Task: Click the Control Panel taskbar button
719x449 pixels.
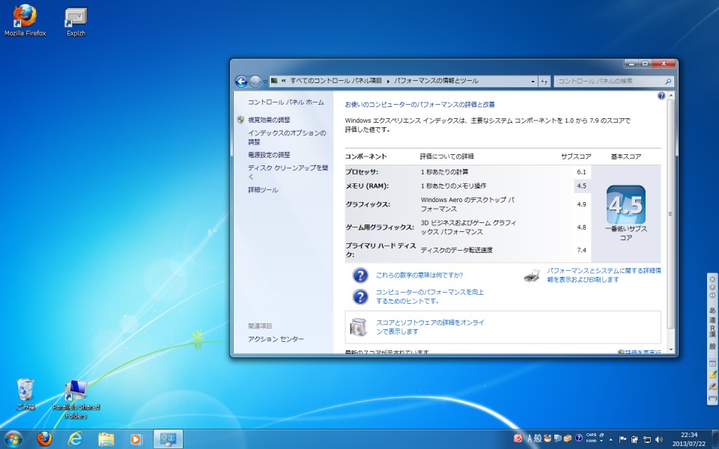Action: 168,439
